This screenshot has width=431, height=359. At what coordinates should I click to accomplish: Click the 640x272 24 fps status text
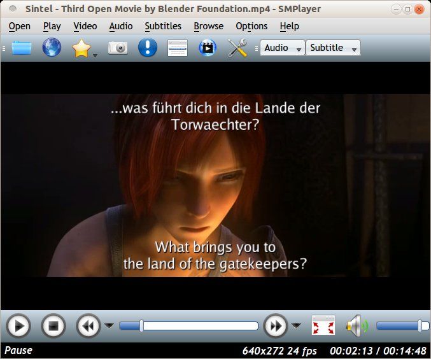tap(279, 351)
